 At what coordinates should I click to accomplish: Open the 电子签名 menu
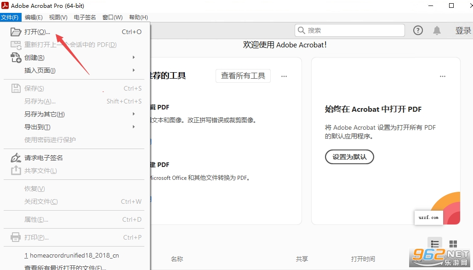(x=85, y=17)
